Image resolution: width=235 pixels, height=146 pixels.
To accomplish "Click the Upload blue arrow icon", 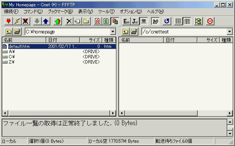I will point(46,21).
